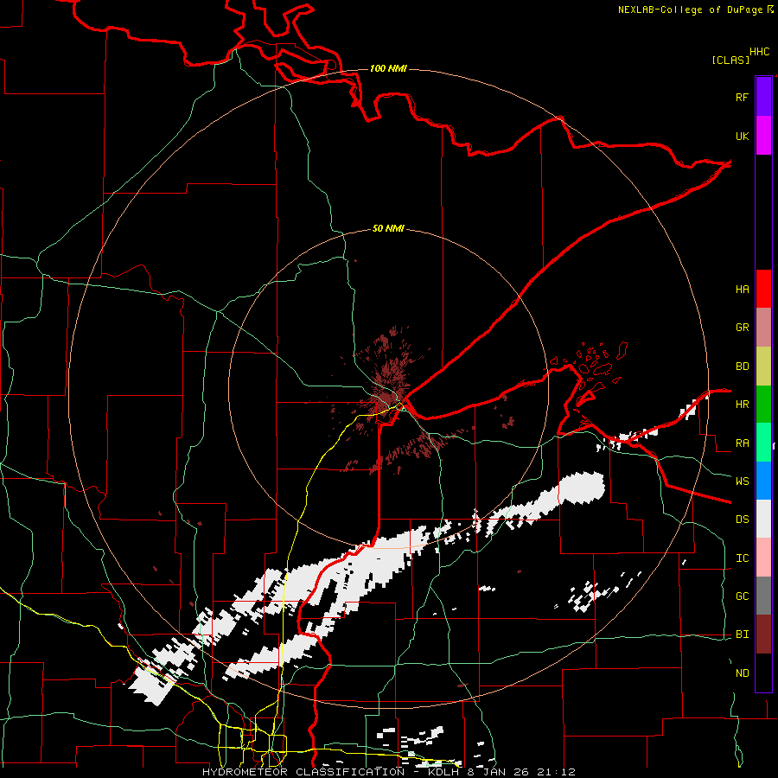This screenshot has height=778, width=778.
Task: Select the light pink IC legend swatch
Action: 763,558
